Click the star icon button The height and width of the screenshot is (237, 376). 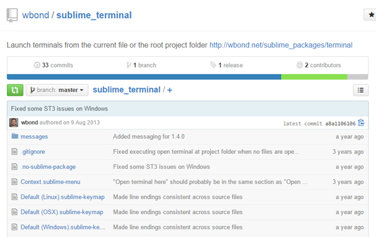tap(371, 15)
